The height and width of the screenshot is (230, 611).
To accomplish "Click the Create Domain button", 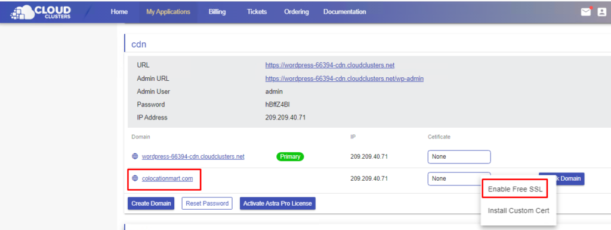I will click(x=151, y=203).
